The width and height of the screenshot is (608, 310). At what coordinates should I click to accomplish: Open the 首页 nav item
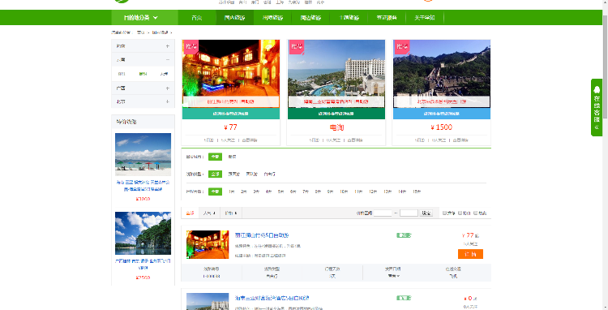tap(197, 18)
